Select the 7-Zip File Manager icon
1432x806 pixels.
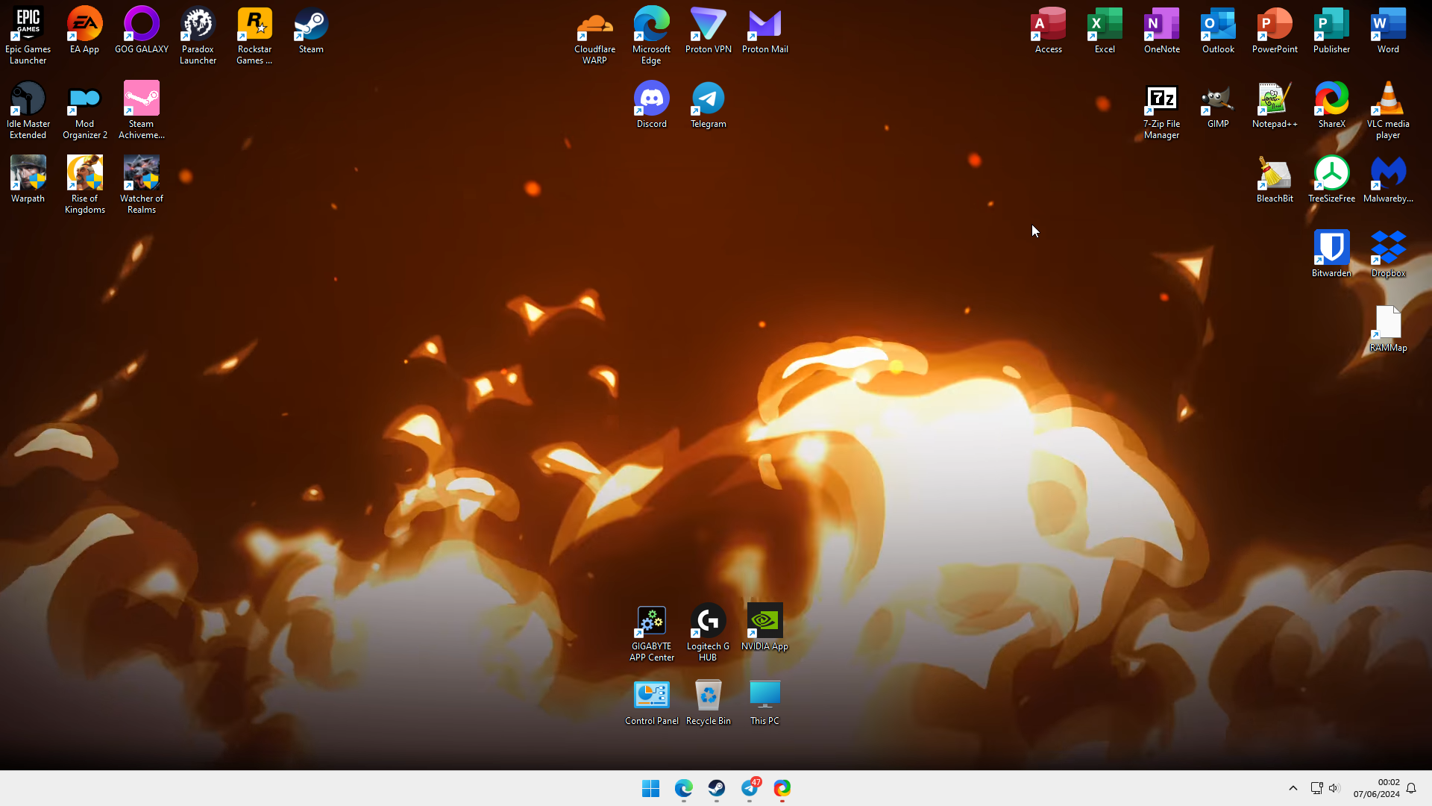pyautogui.click(x=1162, y=109)
